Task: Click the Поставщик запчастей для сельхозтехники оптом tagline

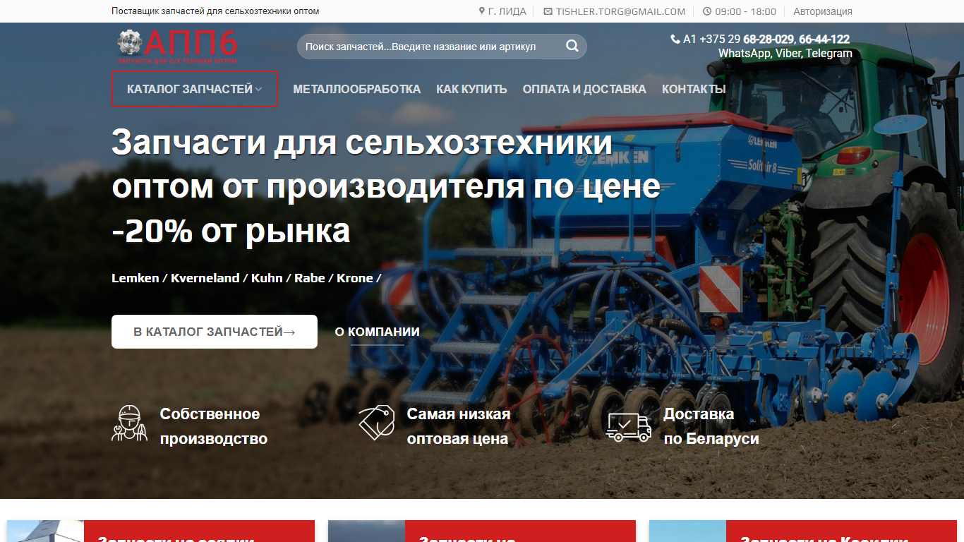Action: [215, 11]
